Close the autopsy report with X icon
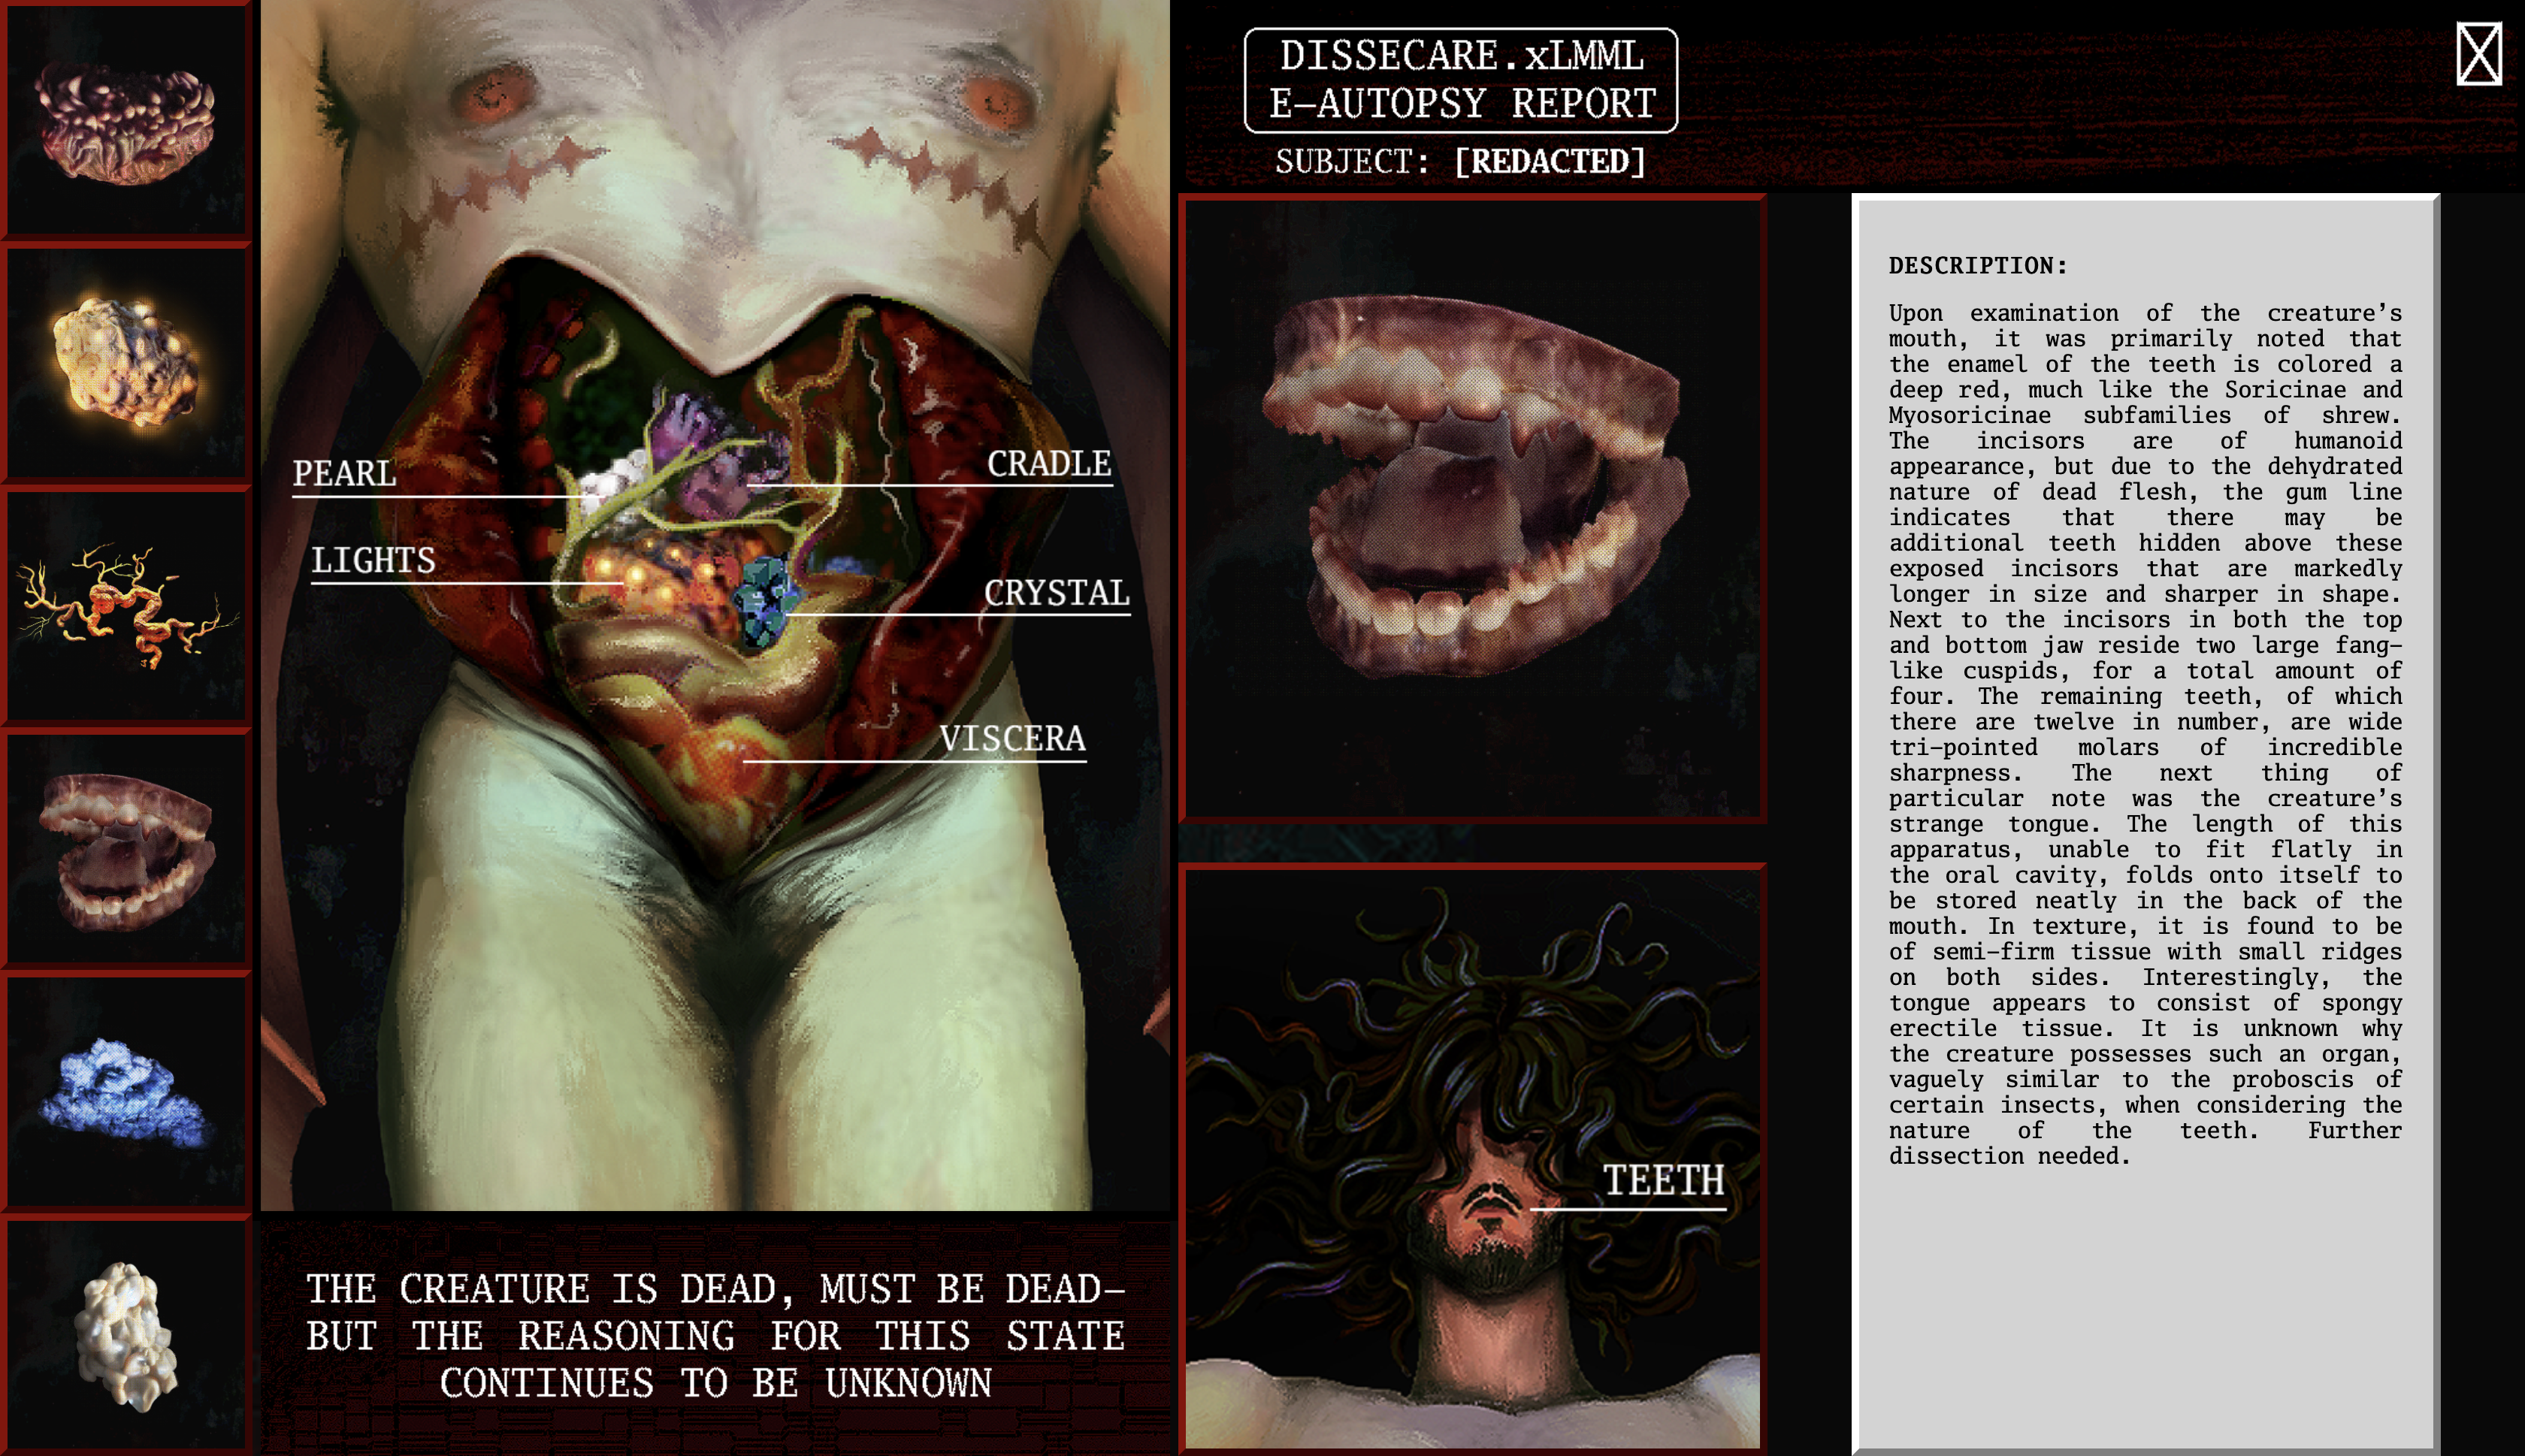This screenshot has width=2525, height=1456. click(x=2478, y=55)
